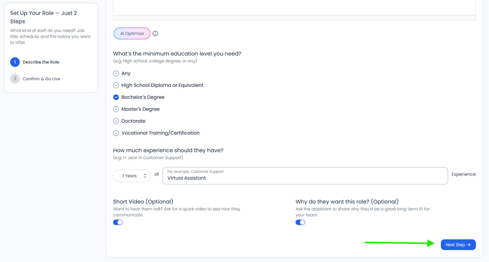Image resolution: width=489 pixels, height=262 pixels.
Task: Click the Doctorate label text
Action: [133, 121]
